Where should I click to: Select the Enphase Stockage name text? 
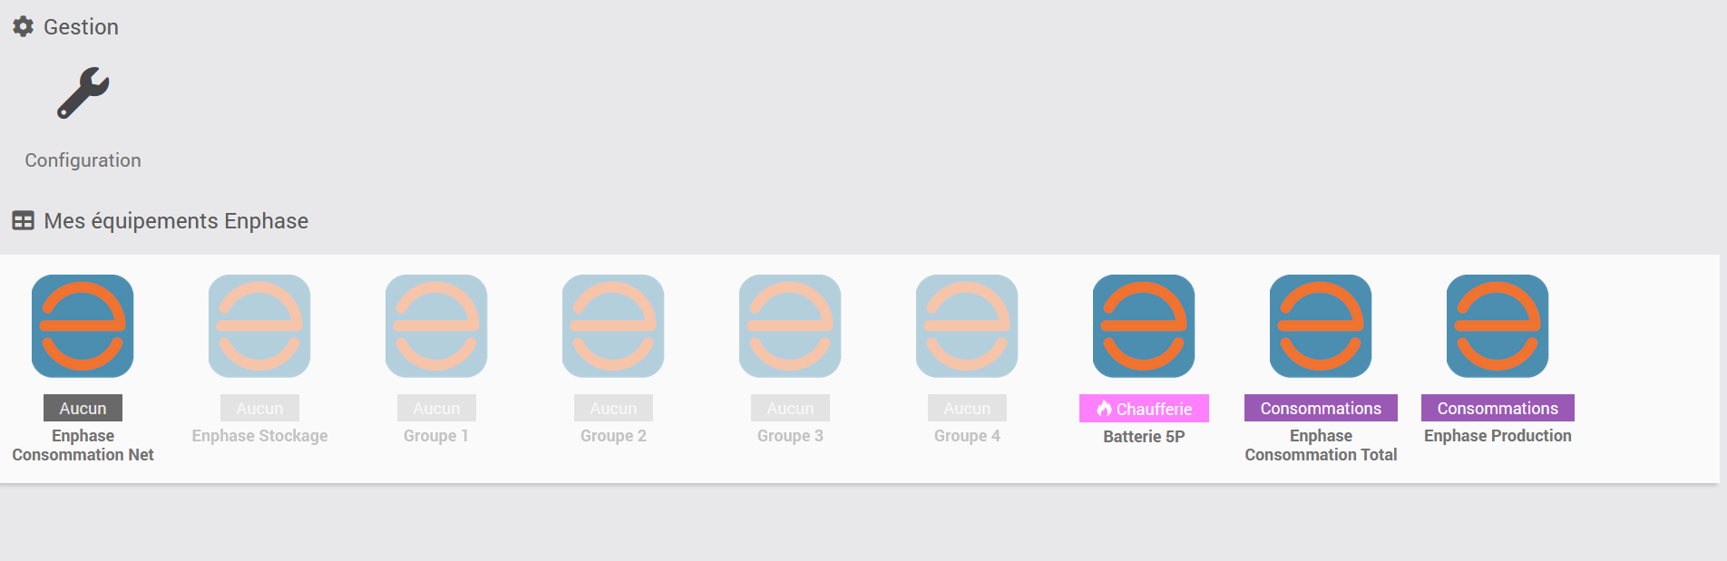tap(259, 436)
